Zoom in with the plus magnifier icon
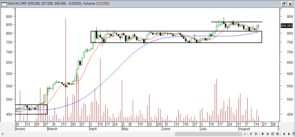Image resolution: width=295 pixels, height=137 pixels. pos(277,134)
